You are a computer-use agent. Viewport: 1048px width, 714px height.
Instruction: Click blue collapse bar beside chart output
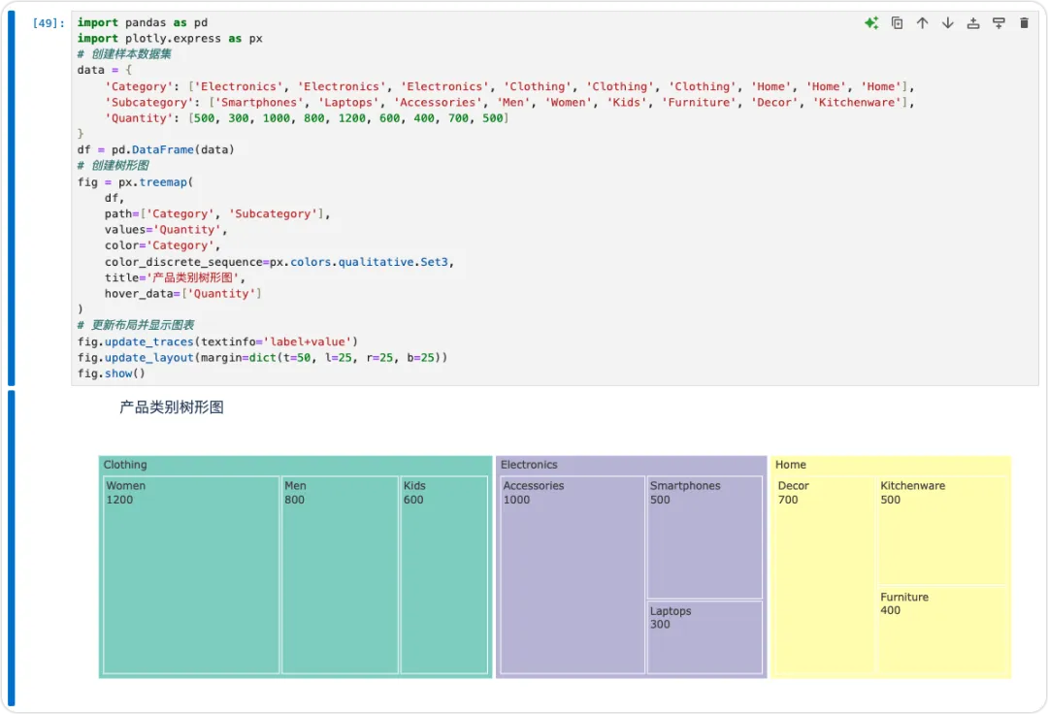pyautogui.click(x=12, y=548)
